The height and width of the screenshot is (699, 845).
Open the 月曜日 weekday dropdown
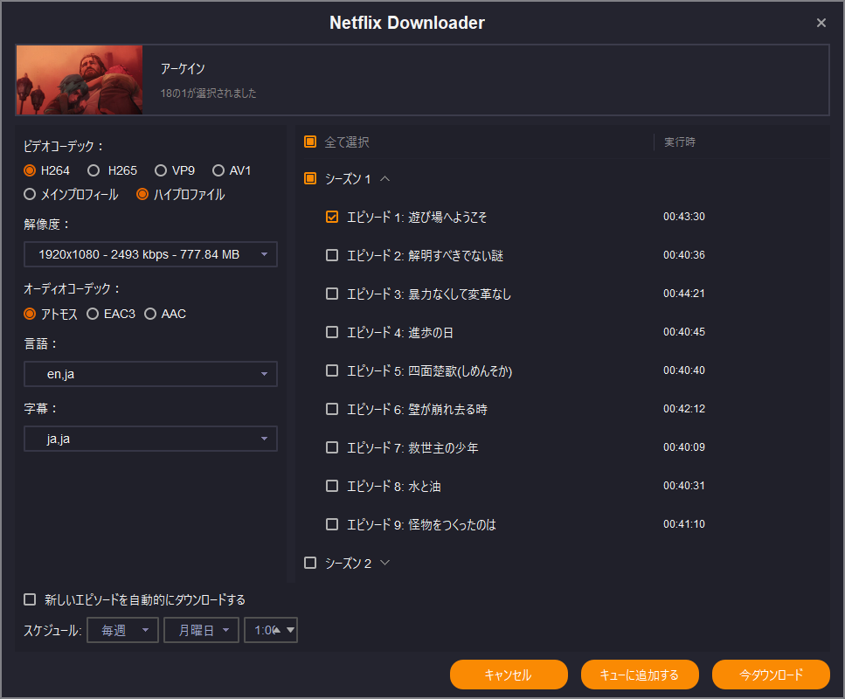point(202,630)
